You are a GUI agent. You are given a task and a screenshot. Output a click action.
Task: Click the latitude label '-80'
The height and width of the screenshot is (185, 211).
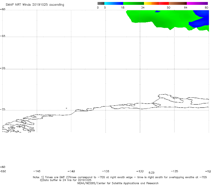click(3, 167)
